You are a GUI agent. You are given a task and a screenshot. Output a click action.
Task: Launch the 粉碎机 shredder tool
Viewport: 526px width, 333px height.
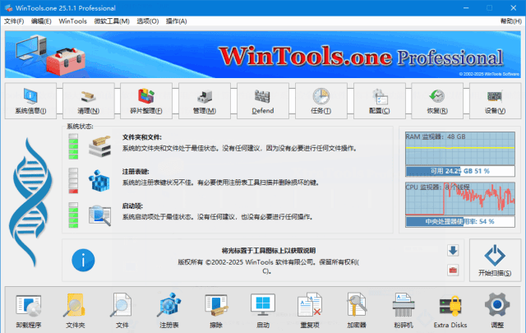(x=404, y=311)
